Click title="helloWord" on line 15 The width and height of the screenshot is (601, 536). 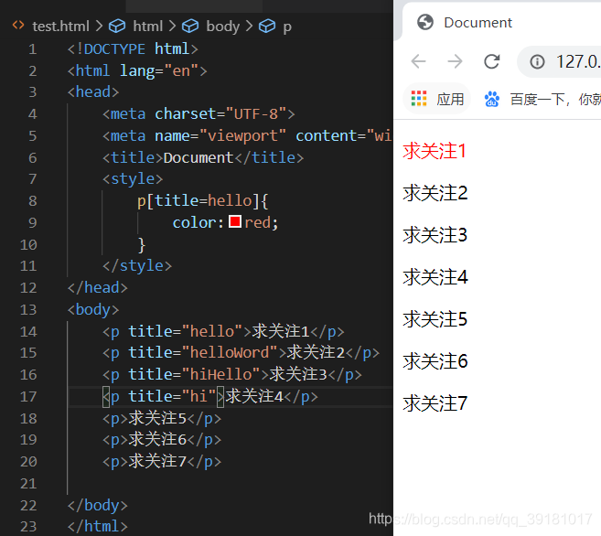203,353
